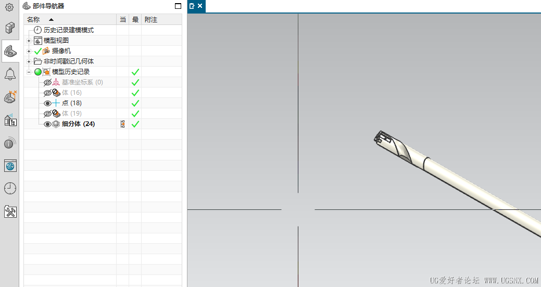Select 基准坐标系 (0) feature

[82, 82]
